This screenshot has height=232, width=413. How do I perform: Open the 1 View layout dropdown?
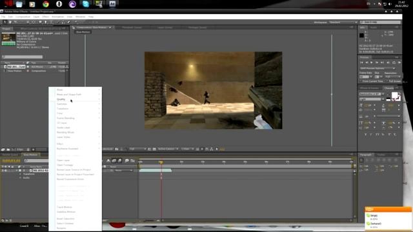pyautogui.click(x=187, y=149)
